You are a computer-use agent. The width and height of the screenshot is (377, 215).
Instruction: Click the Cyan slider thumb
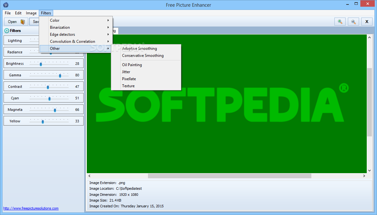[x=50, y=98]
